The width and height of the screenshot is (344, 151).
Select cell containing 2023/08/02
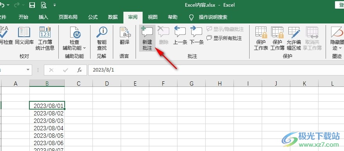pos(47,113)
